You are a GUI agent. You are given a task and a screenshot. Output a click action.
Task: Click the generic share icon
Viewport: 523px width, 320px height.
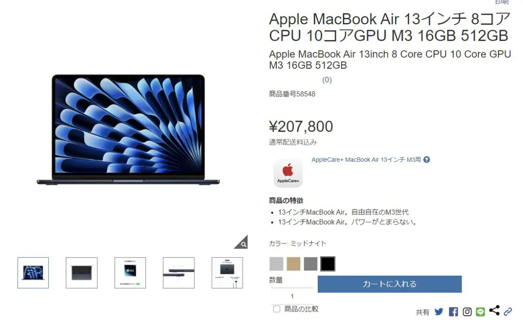coord(494,310)
